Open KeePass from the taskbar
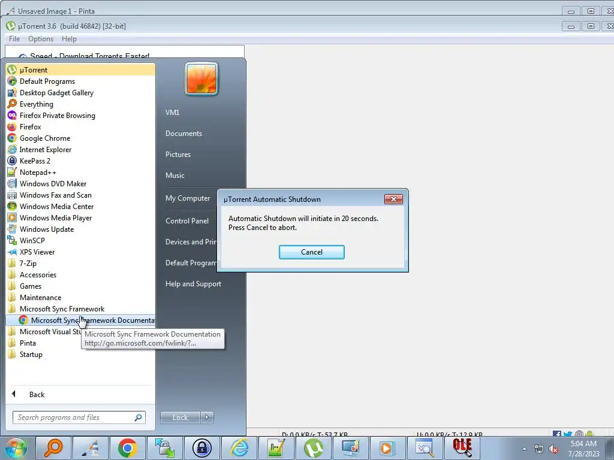The width and height of the screenshot is (614, 460). point(202,448)
